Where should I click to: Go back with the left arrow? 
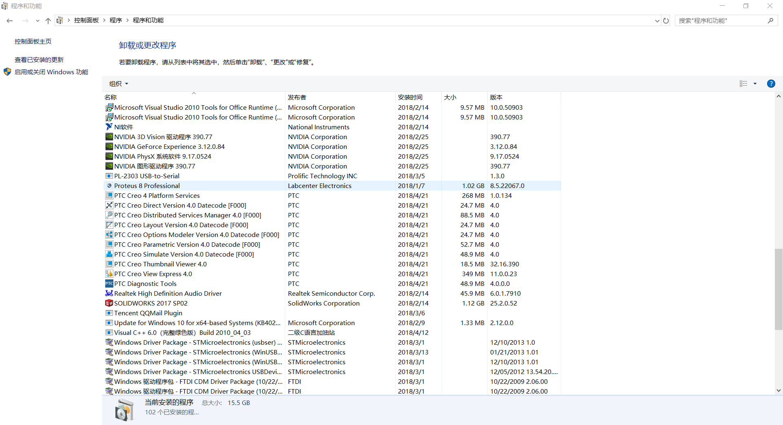tap(10, 20)
